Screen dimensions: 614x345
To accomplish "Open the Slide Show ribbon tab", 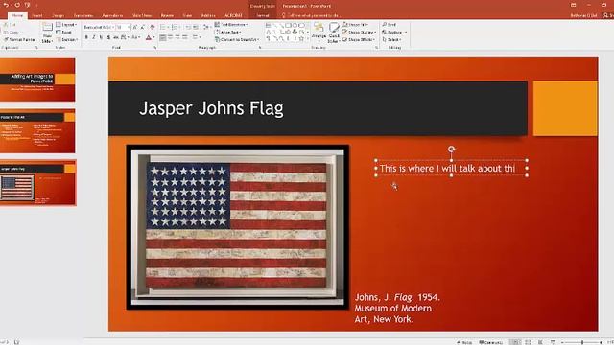I will [x=142, y=15].
